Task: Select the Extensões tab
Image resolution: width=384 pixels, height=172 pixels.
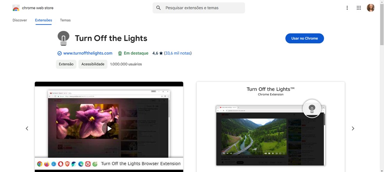Action: pyautogui.click(x=44, y=20)
